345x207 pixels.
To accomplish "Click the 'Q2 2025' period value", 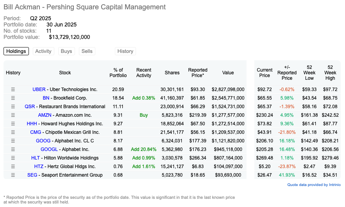I will 41,18.
